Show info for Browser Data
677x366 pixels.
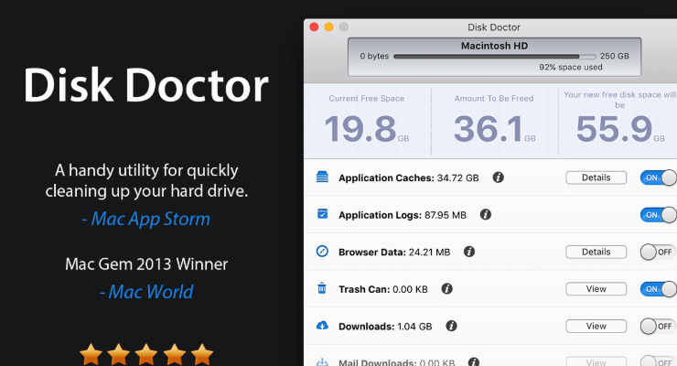click(469, 252)
